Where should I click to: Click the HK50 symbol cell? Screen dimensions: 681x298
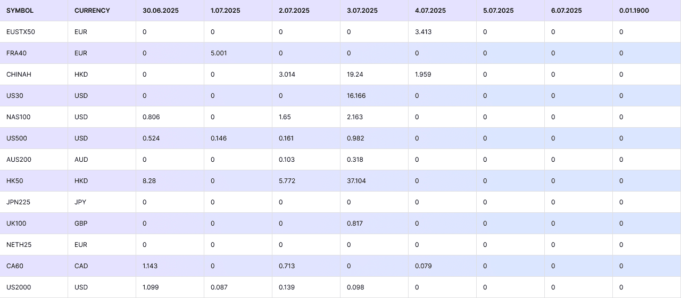(34, 181)
